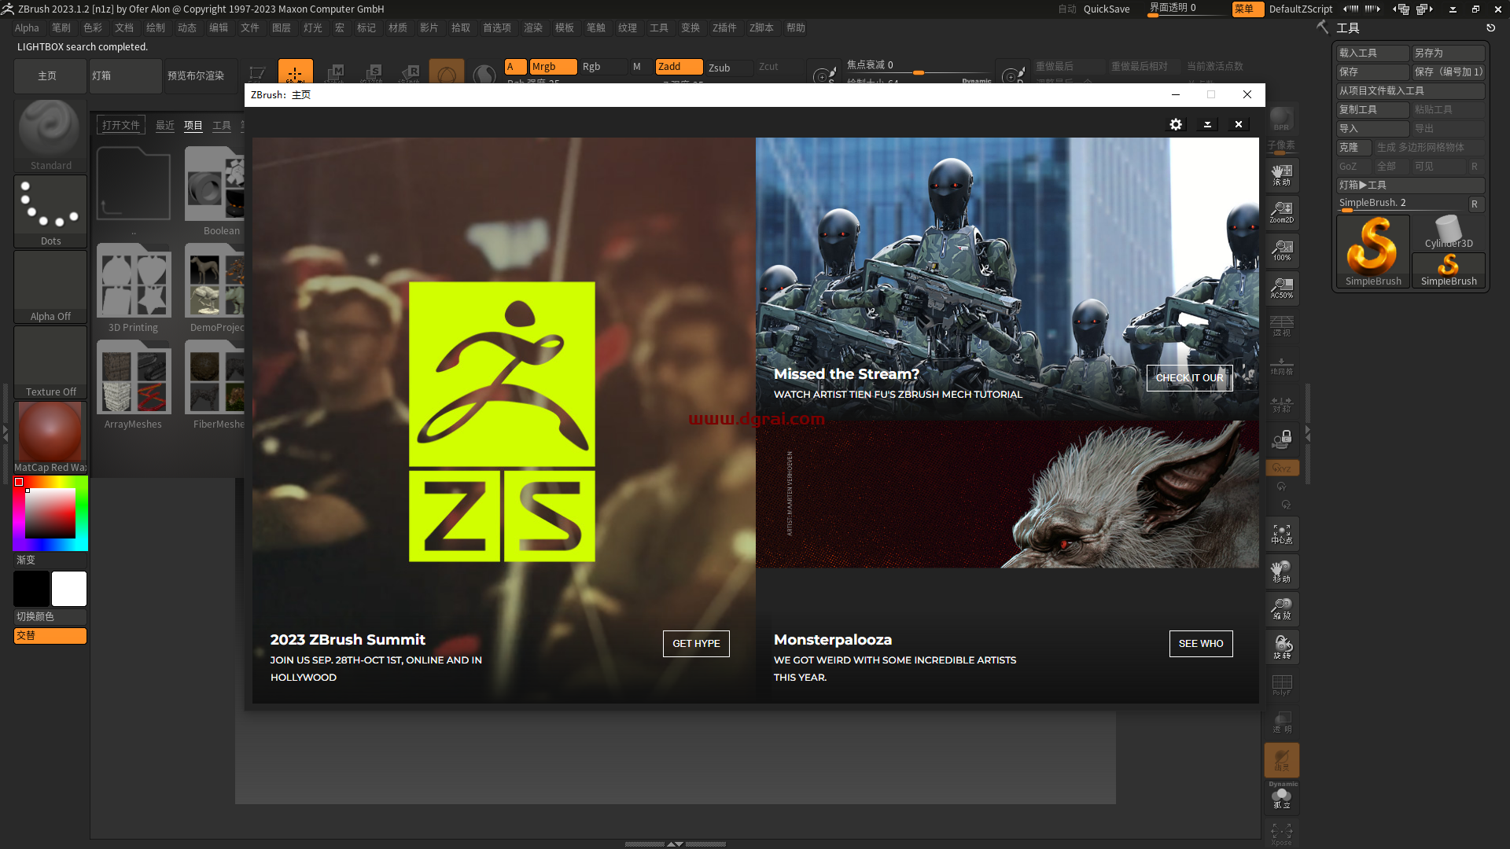
Task: Click the BPR render icon
Action: tap(1281, 119)
